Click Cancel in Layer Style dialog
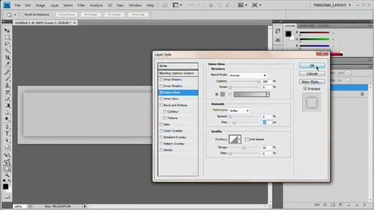Viewport: 374px width, 210px height. 312,73
